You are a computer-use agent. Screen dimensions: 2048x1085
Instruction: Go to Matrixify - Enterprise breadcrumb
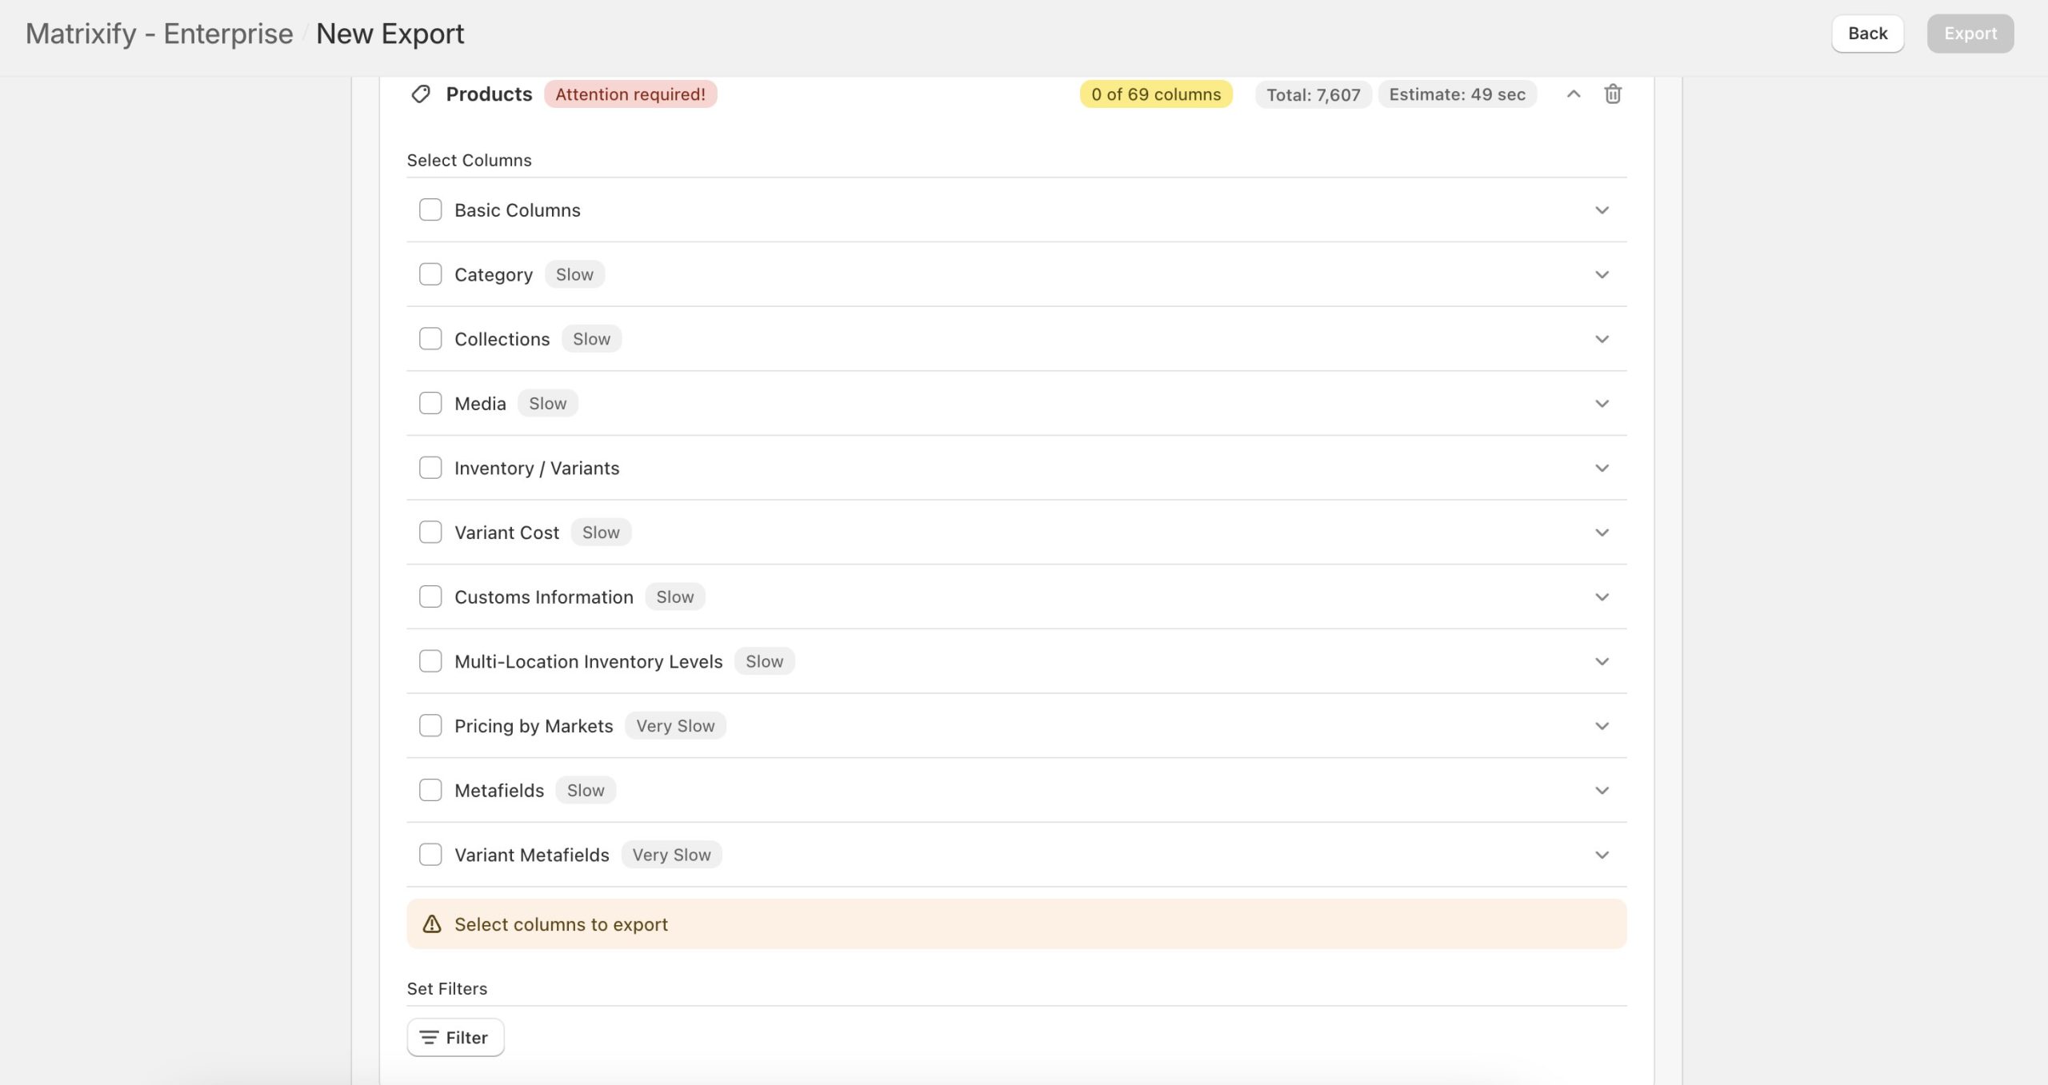pos(159,34)
